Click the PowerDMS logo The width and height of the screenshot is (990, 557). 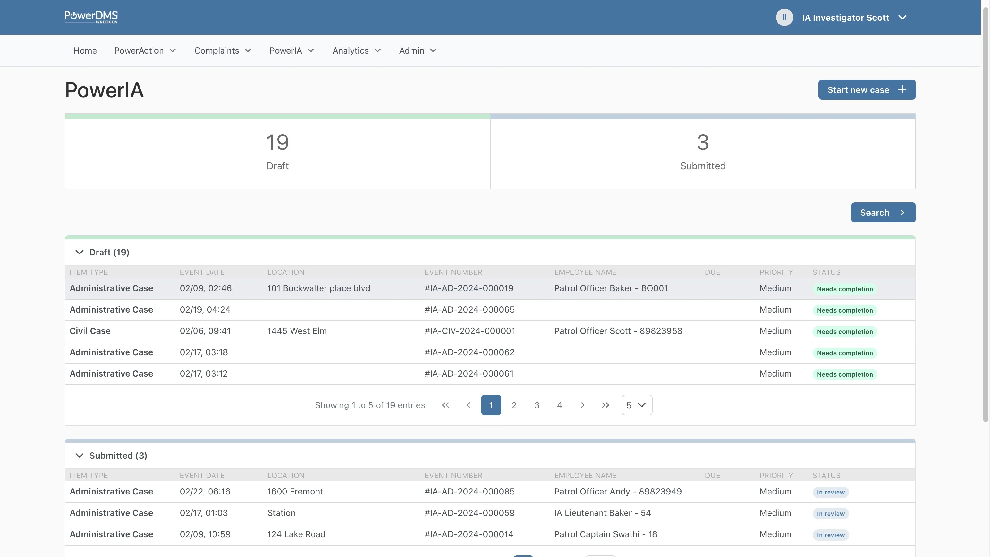pos(91,17)
